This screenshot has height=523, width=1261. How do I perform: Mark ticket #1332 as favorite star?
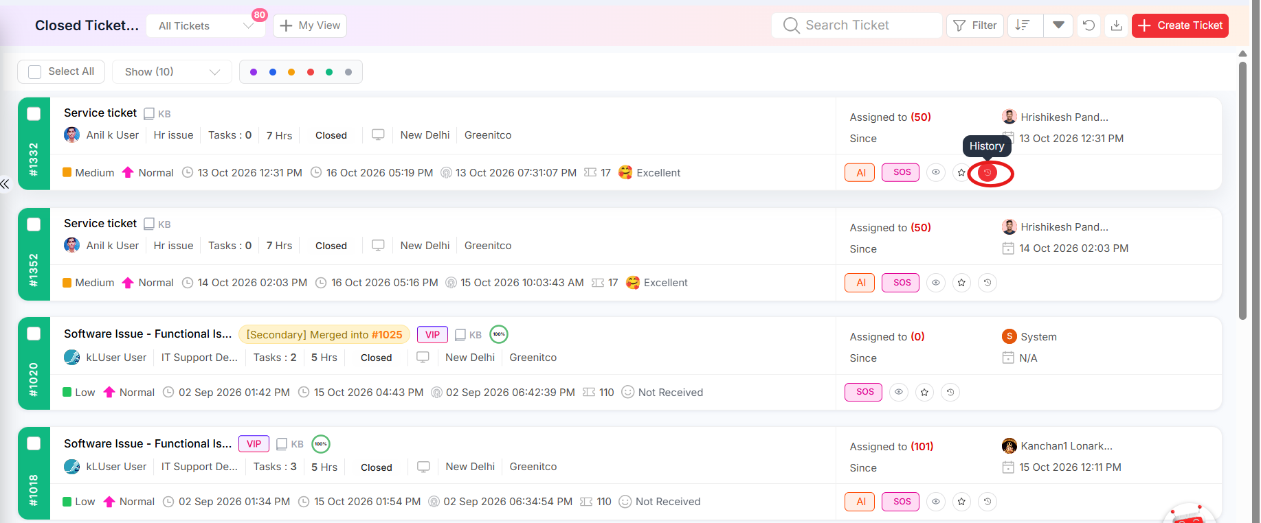tap(961, 173)
